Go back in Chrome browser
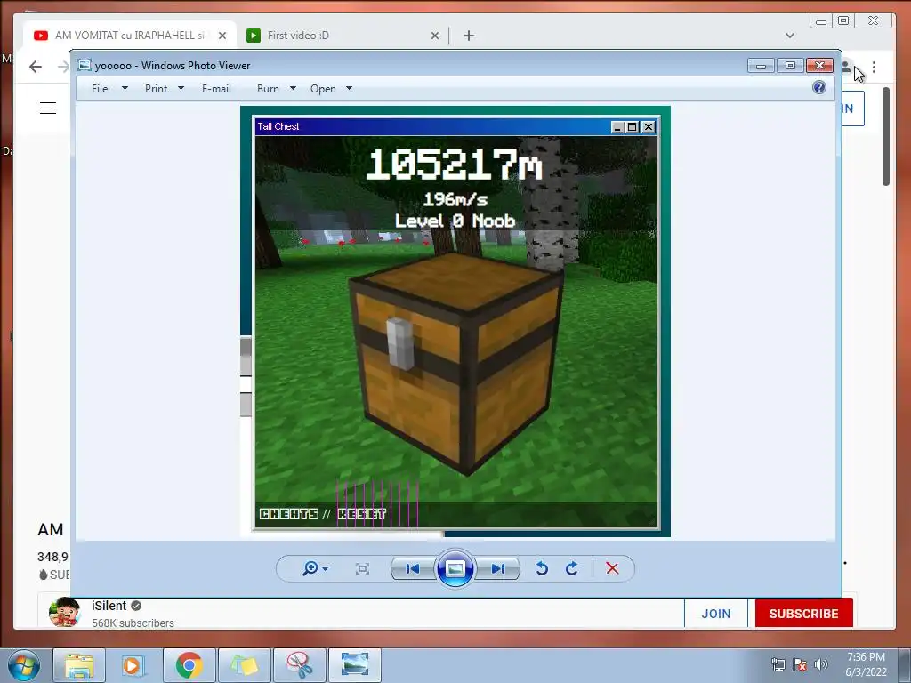 [36, 67]
